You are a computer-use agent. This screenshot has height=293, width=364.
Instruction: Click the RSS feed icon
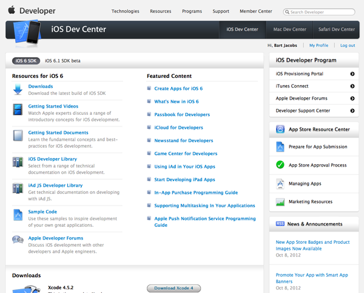pos(280,224)
